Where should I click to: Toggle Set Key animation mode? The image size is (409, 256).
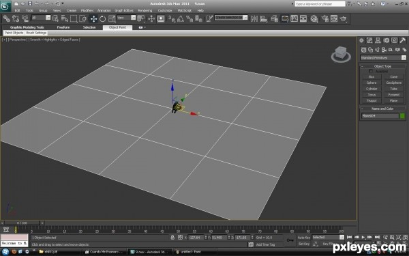pyautogui.click(x=304, y=244)
